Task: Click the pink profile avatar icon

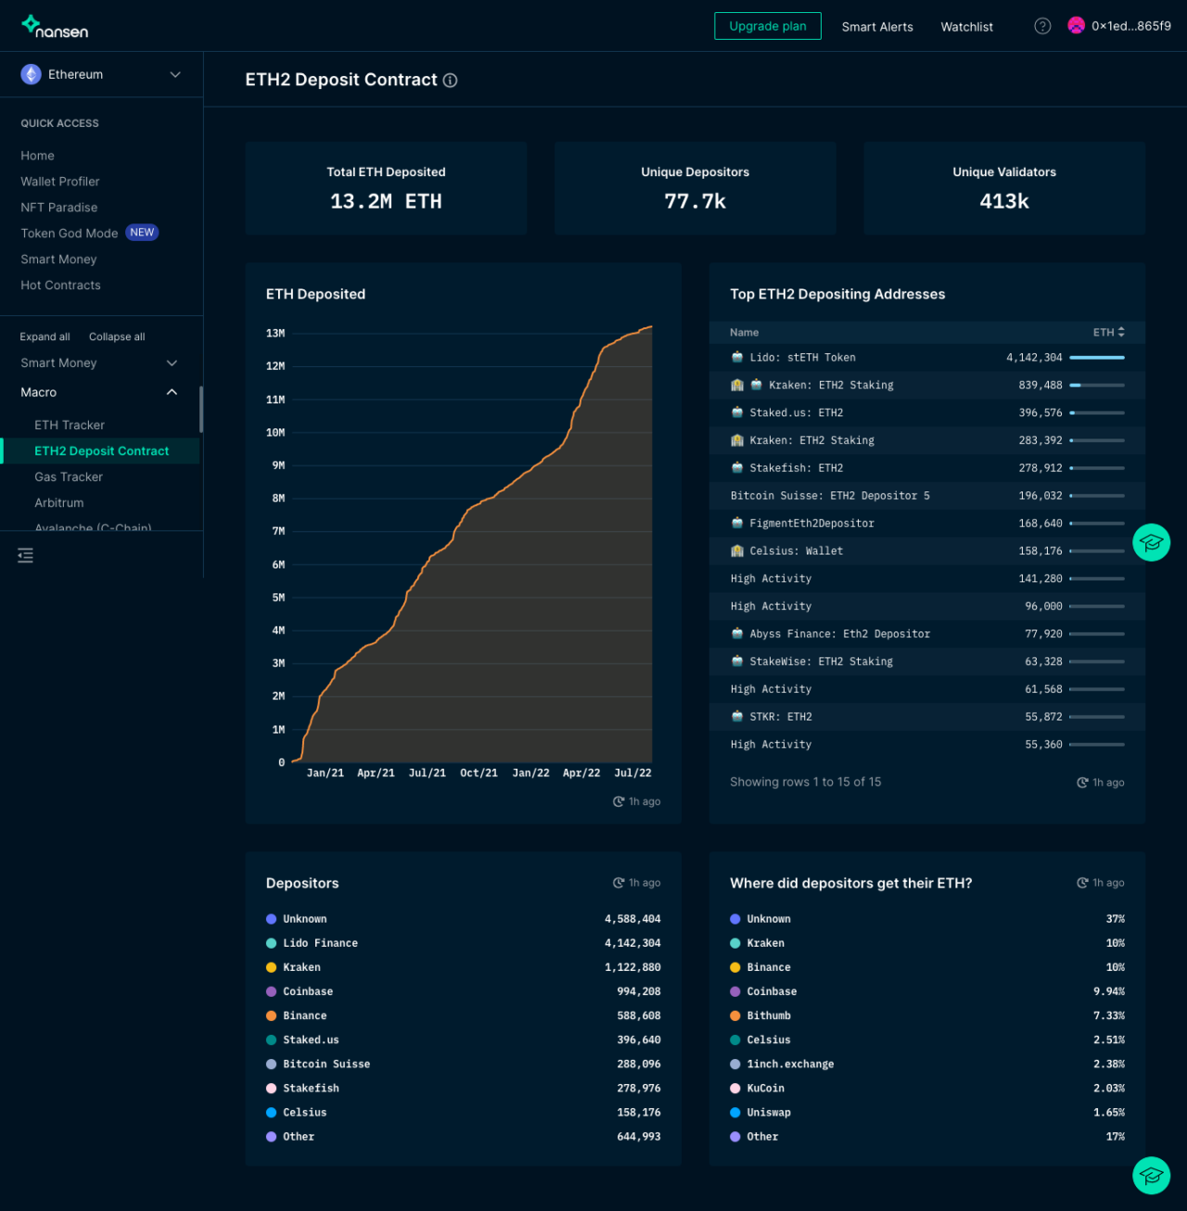Action: click(x=1076, y=26)
